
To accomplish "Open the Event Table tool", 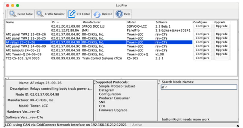I will pyautogui.click(x=21, y=14).
